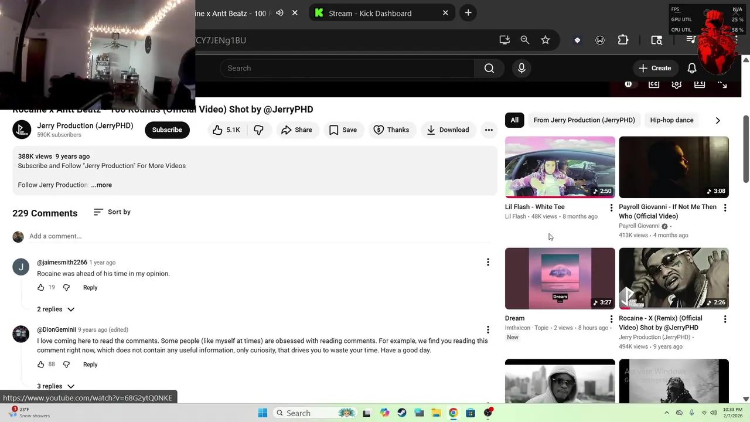Expand the 3 replies thread

coord(56,386)
